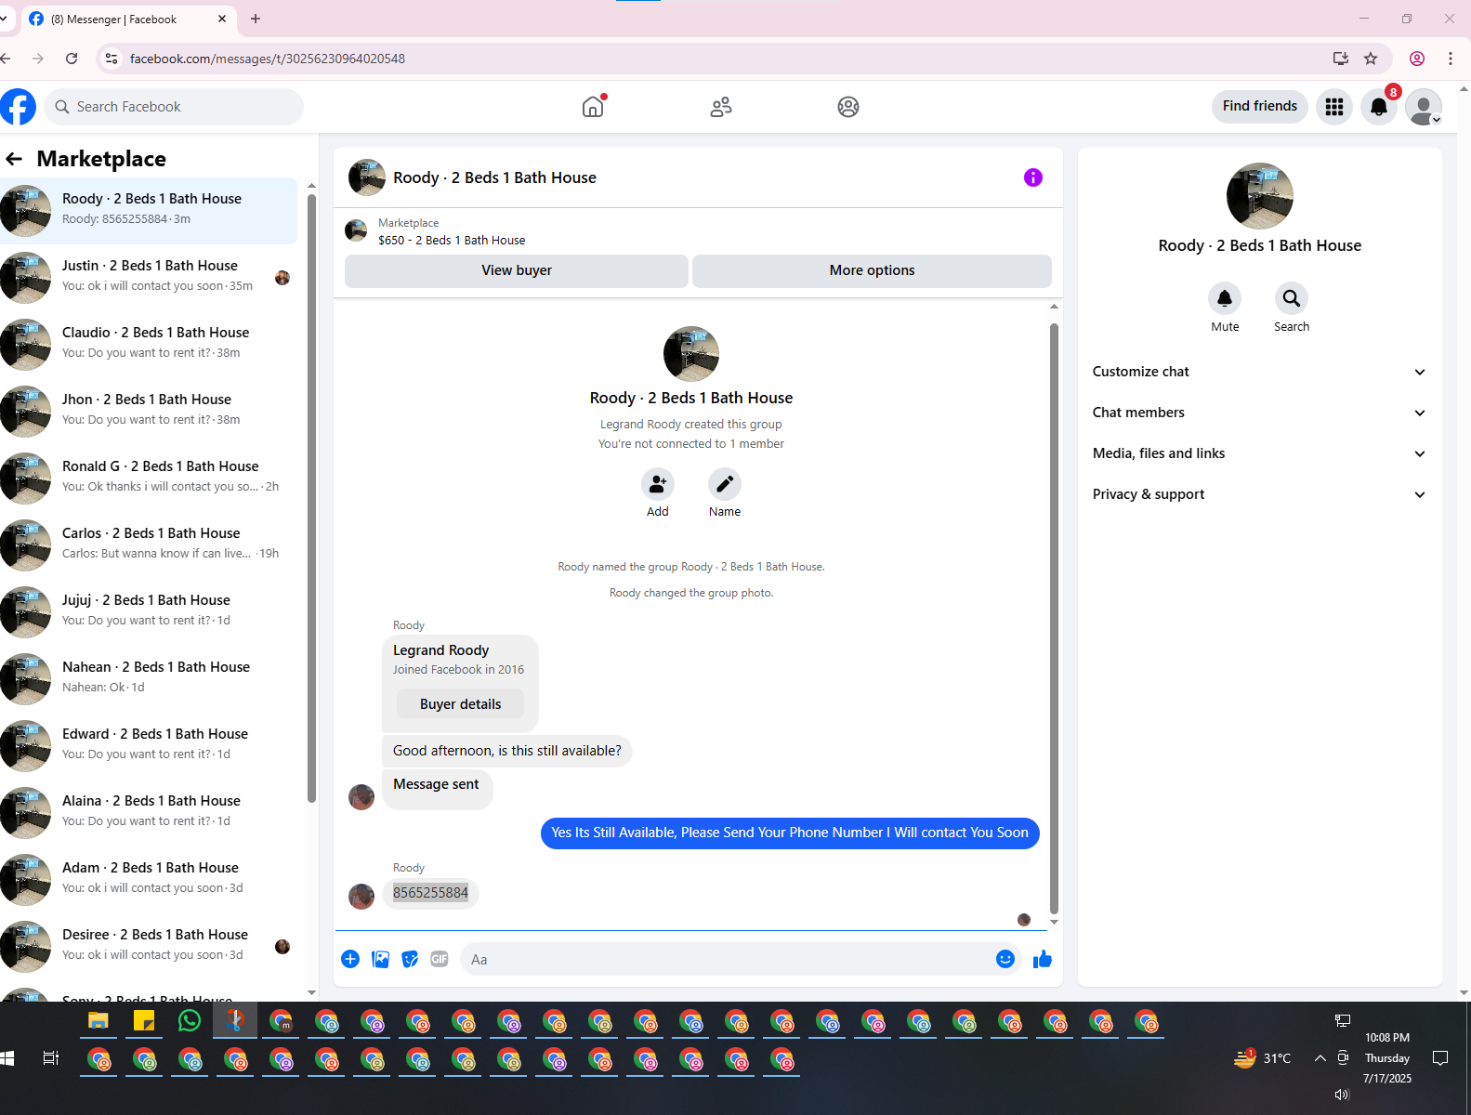View site information icon in address bar
The image size is (1471, 1115).
(x=111, y=59)
